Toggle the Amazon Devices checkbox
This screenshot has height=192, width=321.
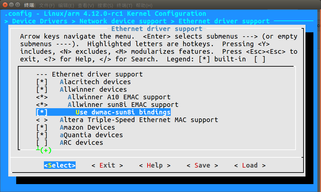42,127
